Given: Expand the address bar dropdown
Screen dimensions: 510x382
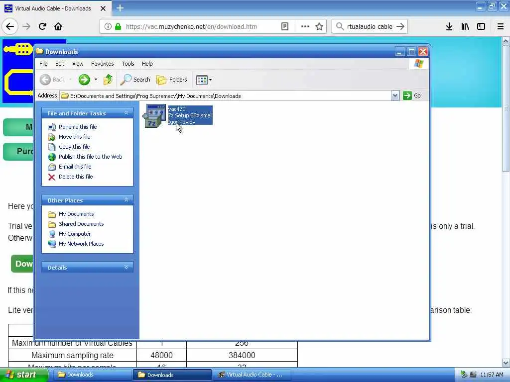Looking at the screenshot, I should 395,95.
